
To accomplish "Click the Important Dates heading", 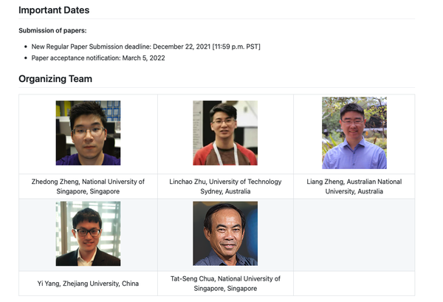I will [x=54, y=10].
